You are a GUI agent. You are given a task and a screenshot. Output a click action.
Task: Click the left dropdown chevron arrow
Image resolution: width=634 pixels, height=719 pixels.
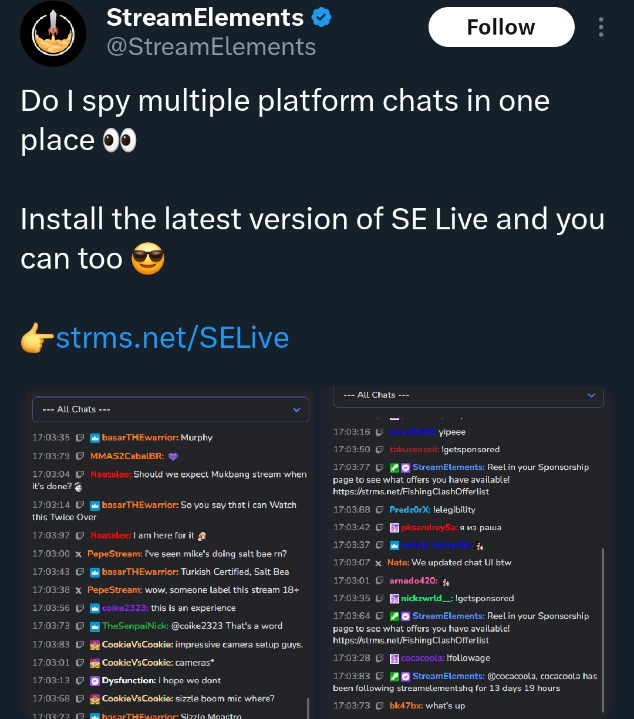click(x=296, y=410)
